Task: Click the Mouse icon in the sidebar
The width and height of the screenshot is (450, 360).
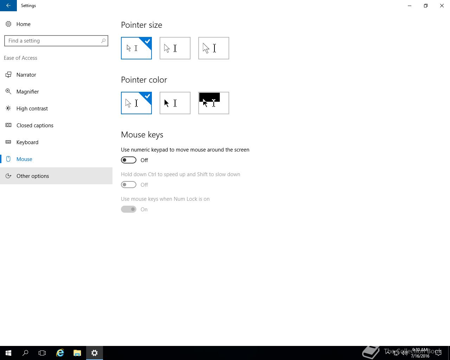Action: point(8,159)
